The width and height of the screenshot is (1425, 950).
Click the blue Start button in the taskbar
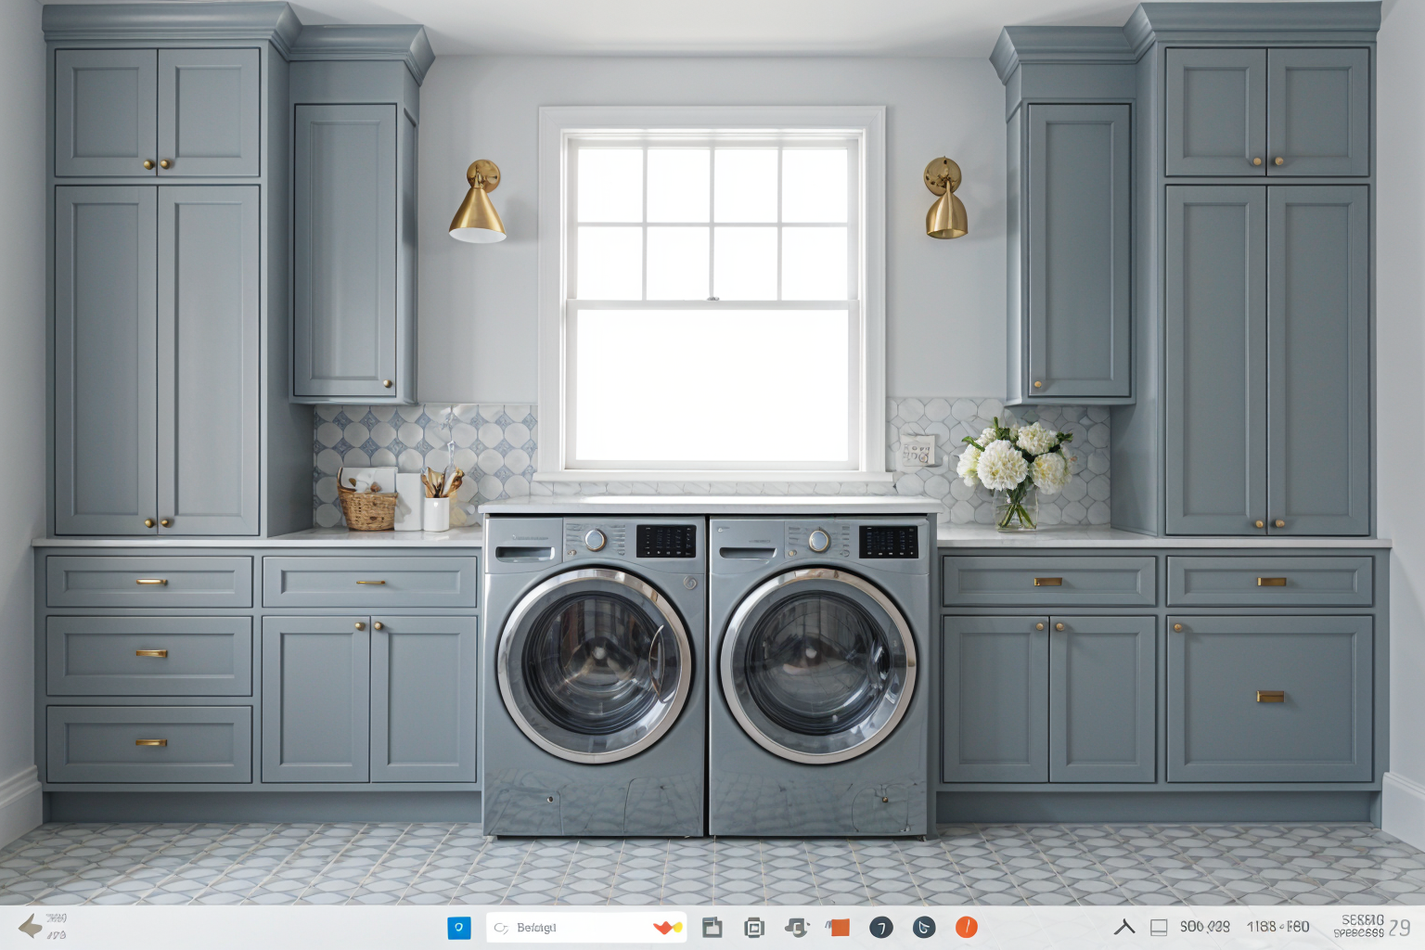coord(459,928)
